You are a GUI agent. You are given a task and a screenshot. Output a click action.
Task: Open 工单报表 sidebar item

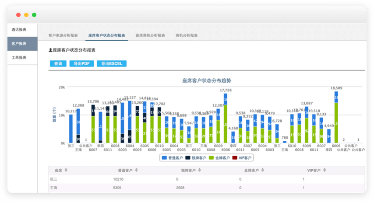[19, 58]
